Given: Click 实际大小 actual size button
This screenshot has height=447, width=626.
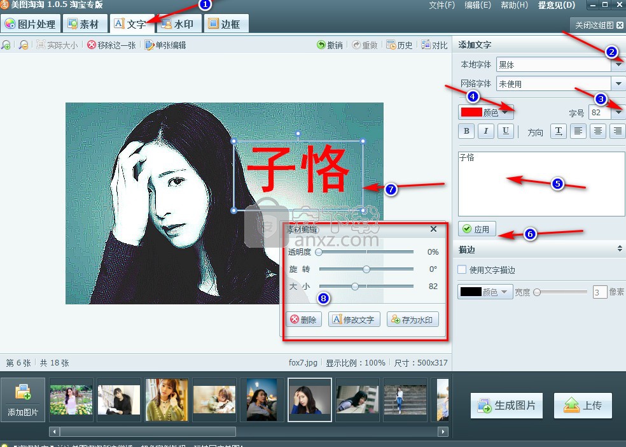Looking at the screenshot, I should pyautogui.click(x=57, y=45).
